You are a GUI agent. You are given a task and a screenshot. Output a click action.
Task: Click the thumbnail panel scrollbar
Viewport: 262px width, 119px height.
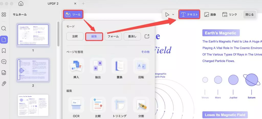(58, 34)
